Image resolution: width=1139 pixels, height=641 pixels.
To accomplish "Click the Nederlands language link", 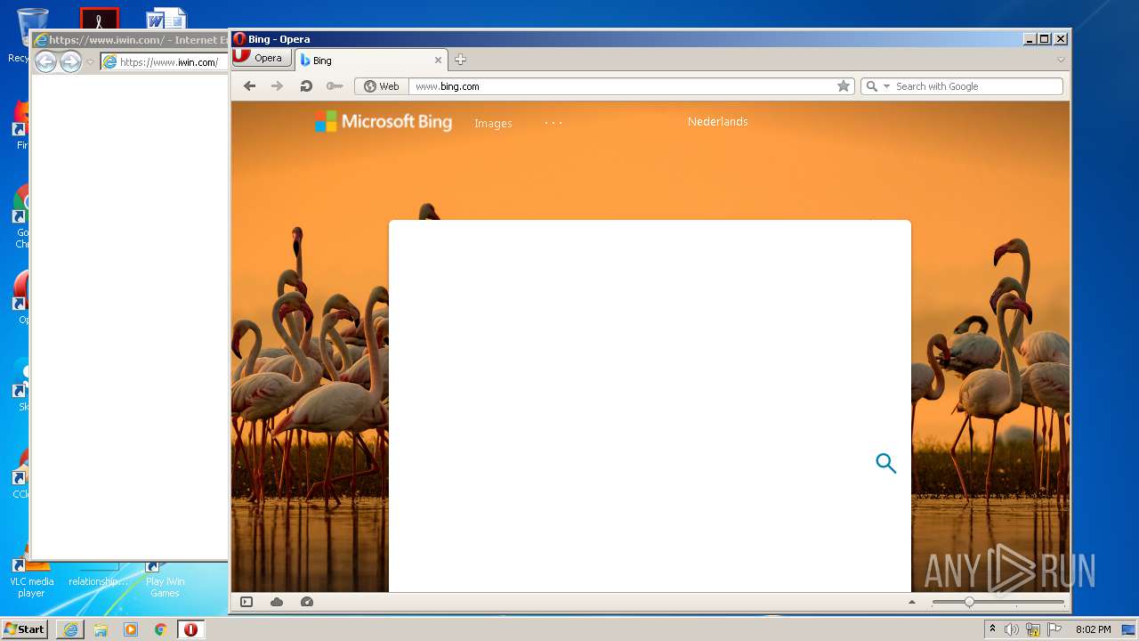I will (x=718, y=122).
